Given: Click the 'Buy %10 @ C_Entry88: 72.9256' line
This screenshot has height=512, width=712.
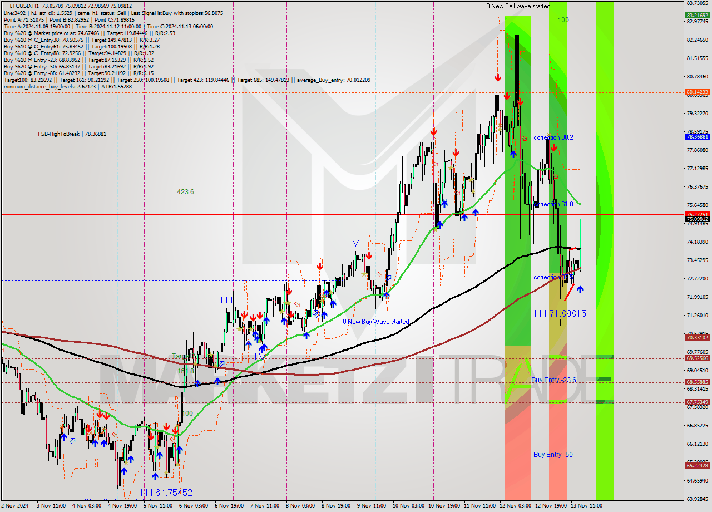Looking at the screenshot, I should tap(80, 53).
